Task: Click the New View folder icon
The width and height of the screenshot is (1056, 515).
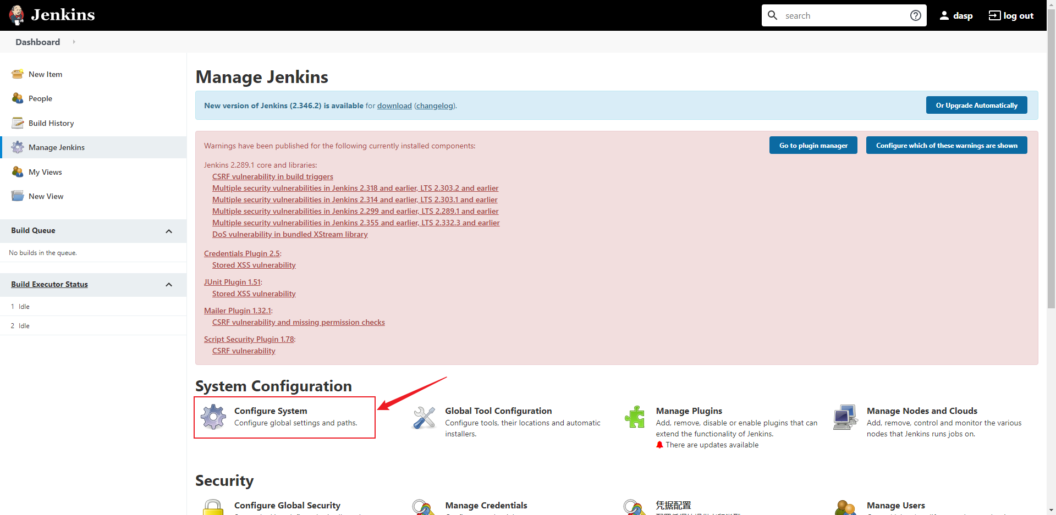Action: 18,196
